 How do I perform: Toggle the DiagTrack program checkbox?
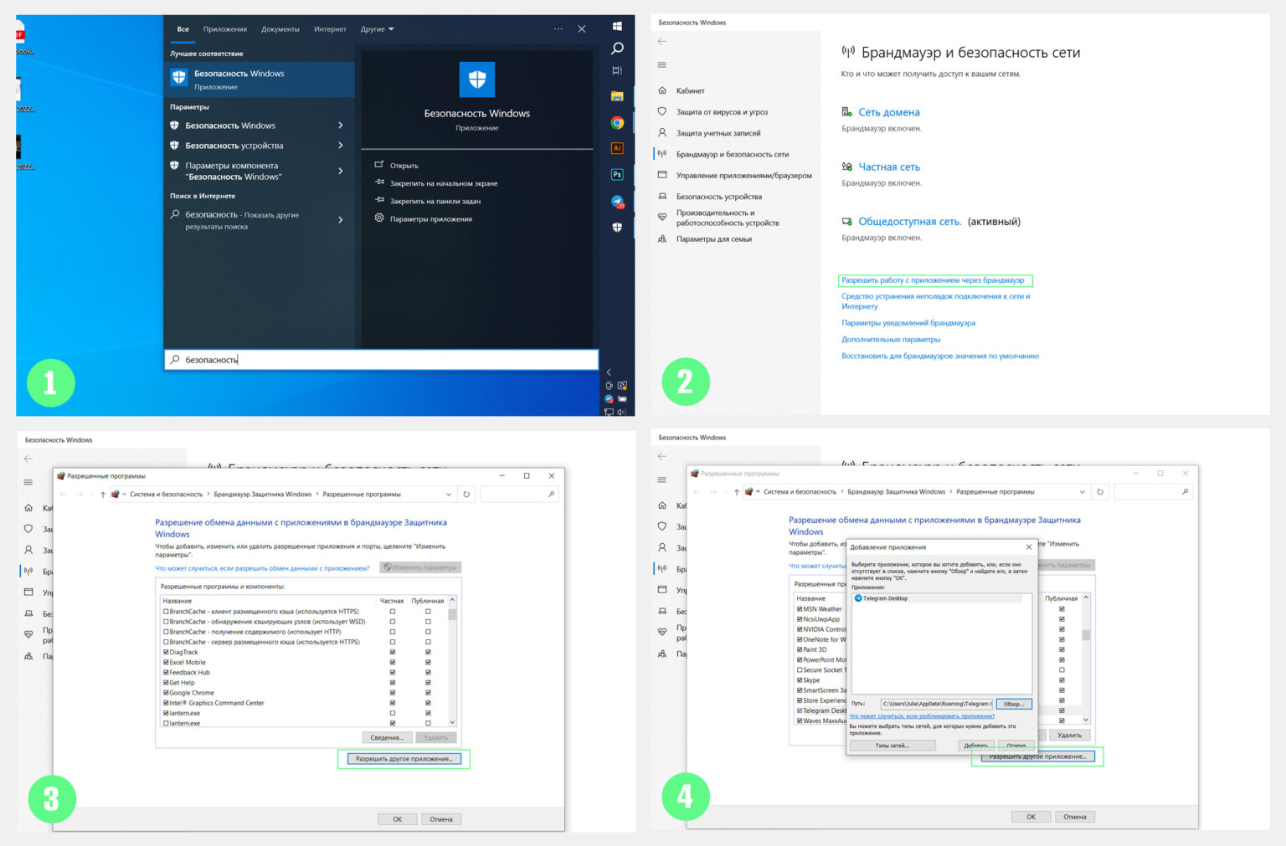point(166,652)
